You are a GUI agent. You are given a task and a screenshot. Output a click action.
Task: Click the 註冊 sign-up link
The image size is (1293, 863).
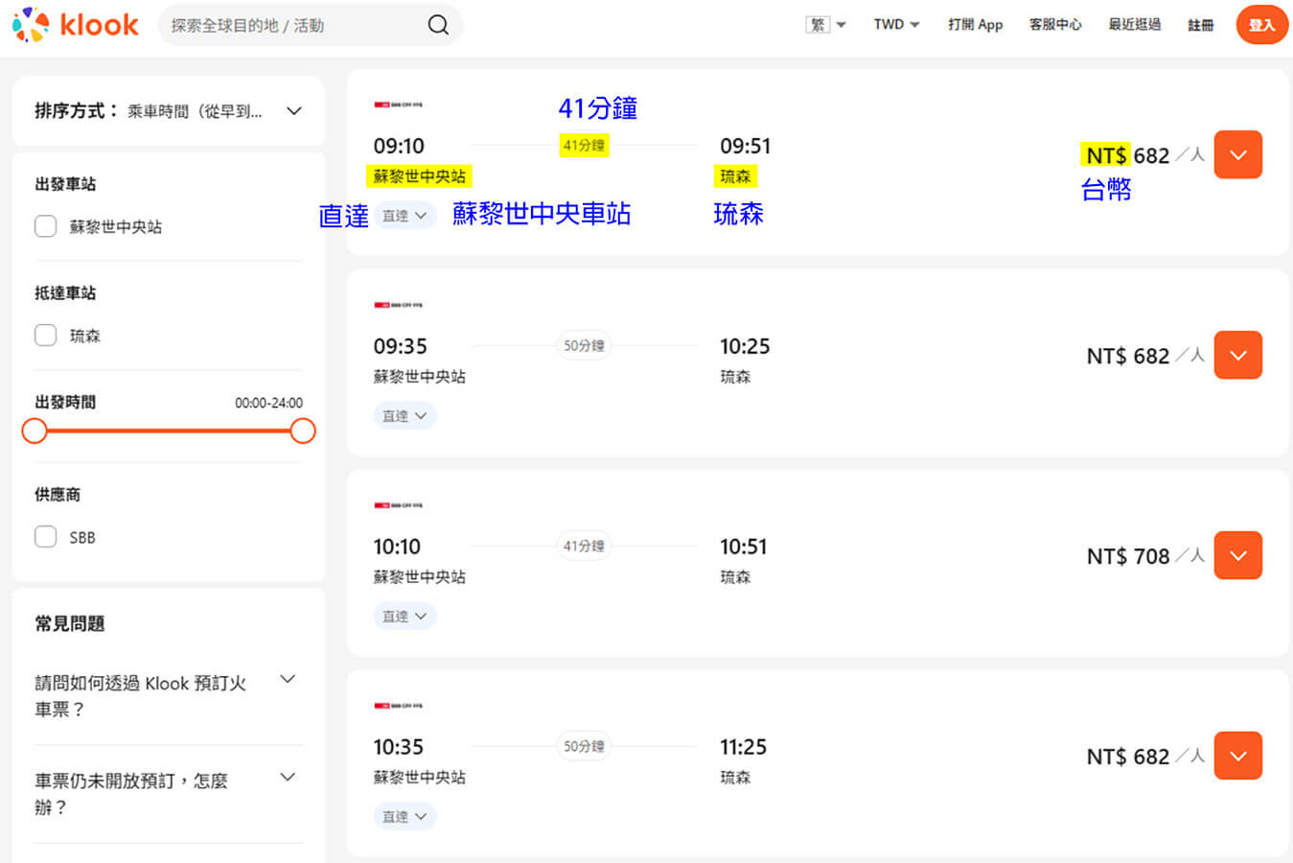click(x=1201, y=25)
